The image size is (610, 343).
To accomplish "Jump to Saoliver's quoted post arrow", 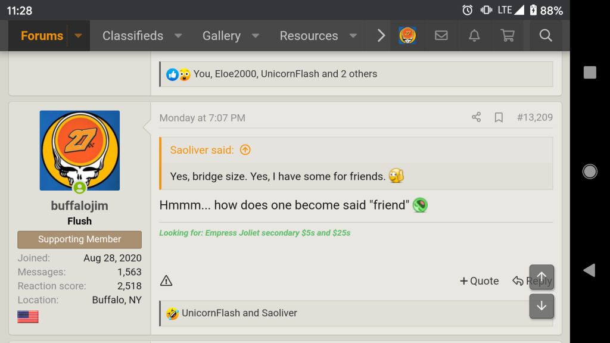I will (245, 149).
